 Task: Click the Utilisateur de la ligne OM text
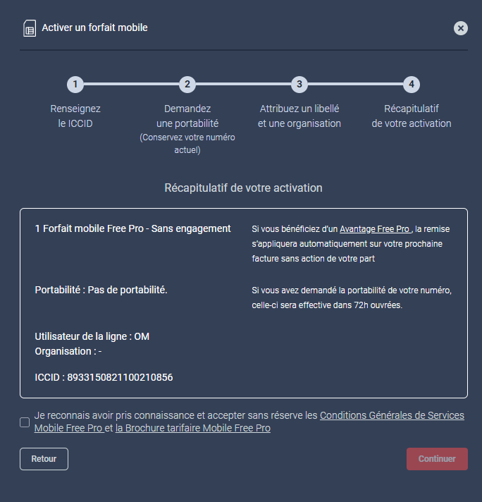tap(92, 336)
